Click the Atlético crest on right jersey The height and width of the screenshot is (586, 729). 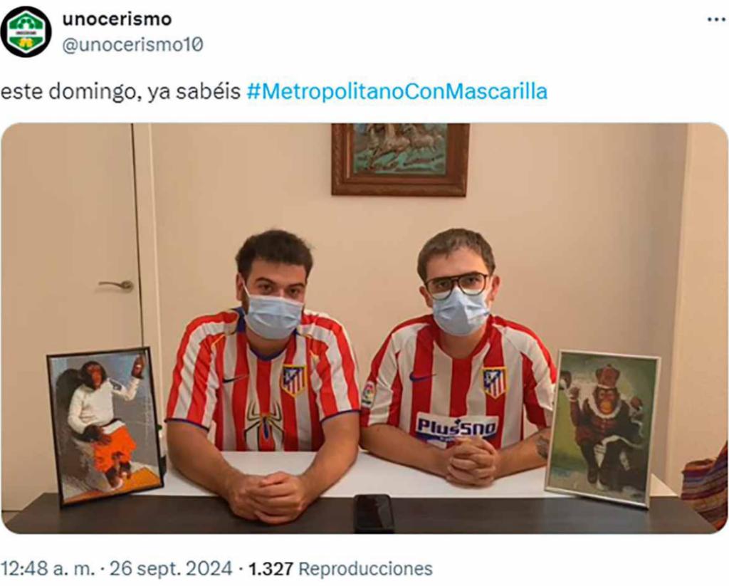pyautogui.click(x=495, y=382)
